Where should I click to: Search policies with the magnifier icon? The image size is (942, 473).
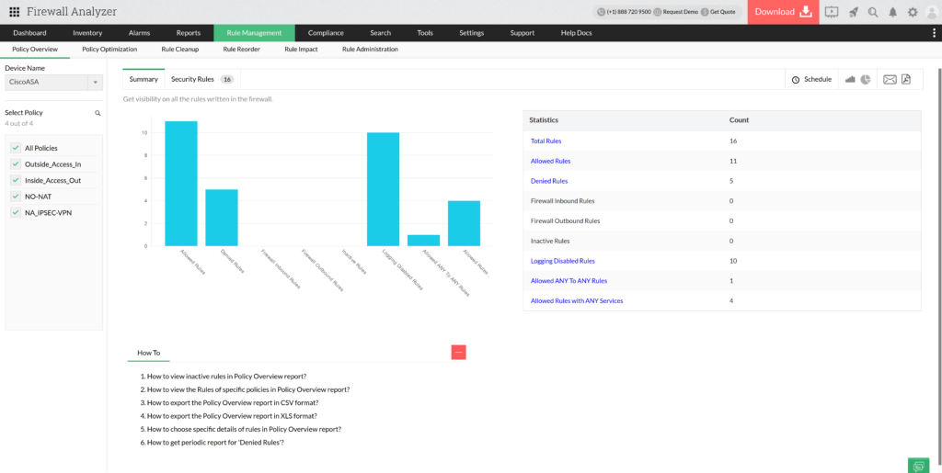[98, 113]
